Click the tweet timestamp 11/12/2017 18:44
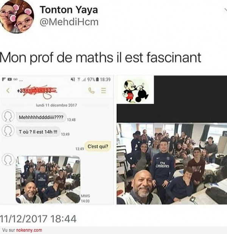 pyautogui.click(x=38, y=219)
